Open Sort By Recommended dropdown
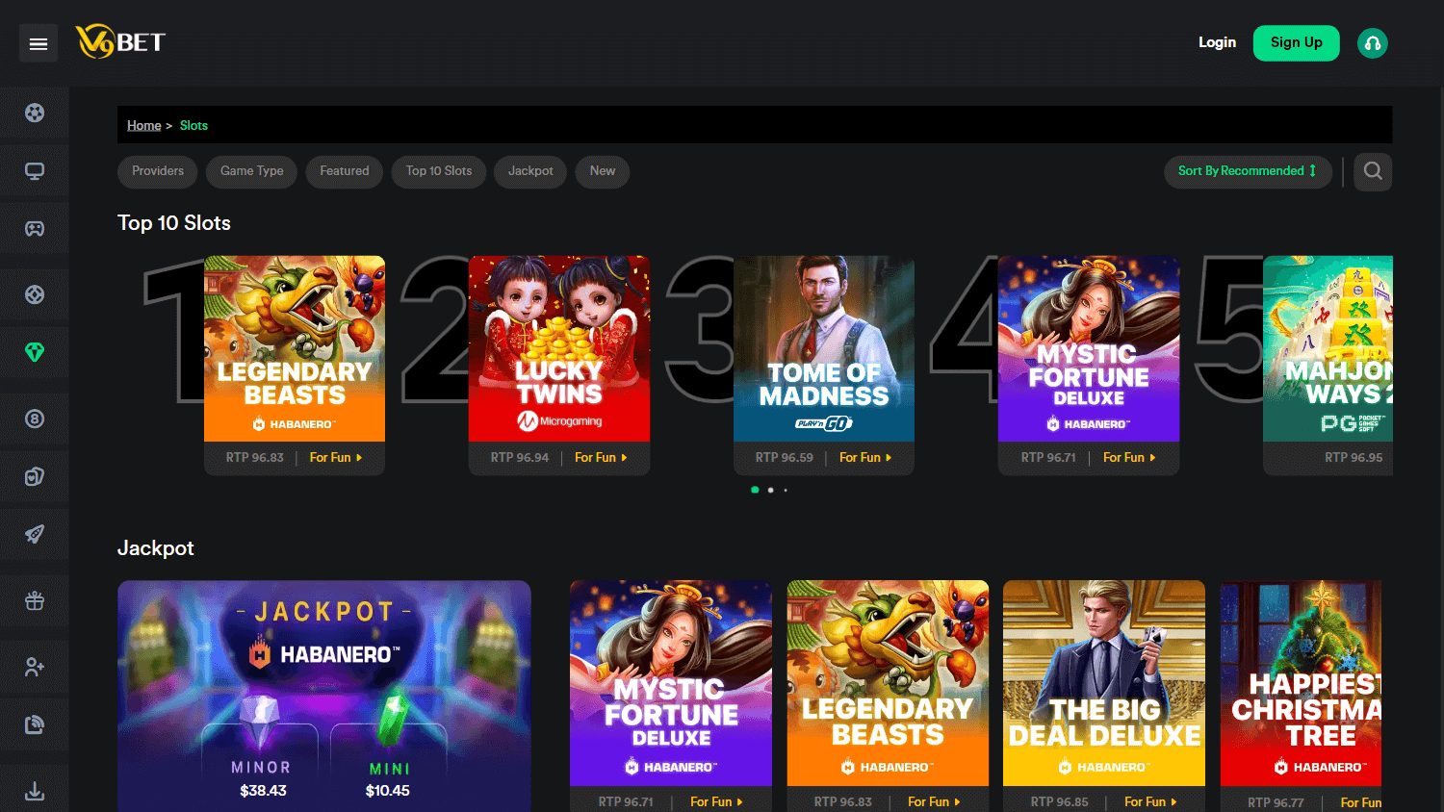Viewport: 1444px width, 812px height. (x=1248, y=171)
